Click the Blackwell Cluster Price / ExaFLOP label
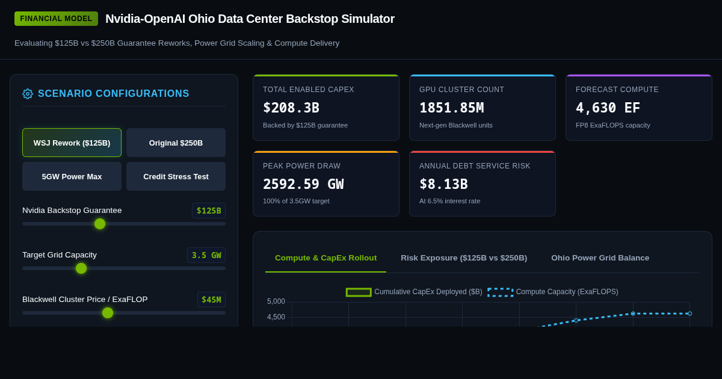The width and height of the screenshot is (722, 379). (85, 300)
